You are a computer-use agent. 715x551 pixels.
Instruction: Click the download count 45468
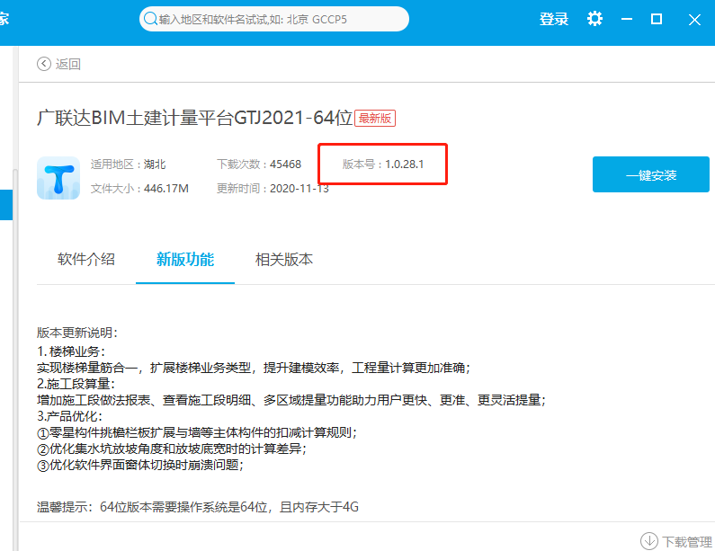285,164
